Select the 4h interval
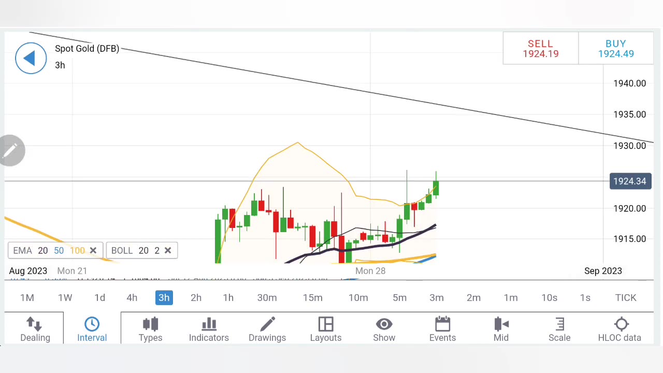This screenshot has width=663, height=373. (132, 298)
